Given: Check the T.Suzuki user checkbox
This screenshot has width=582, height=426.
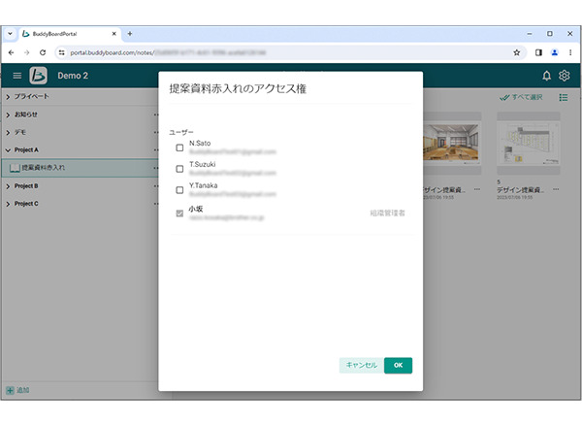Looking at the screenshot, I should pyautogui.click(x=179, y=169).
